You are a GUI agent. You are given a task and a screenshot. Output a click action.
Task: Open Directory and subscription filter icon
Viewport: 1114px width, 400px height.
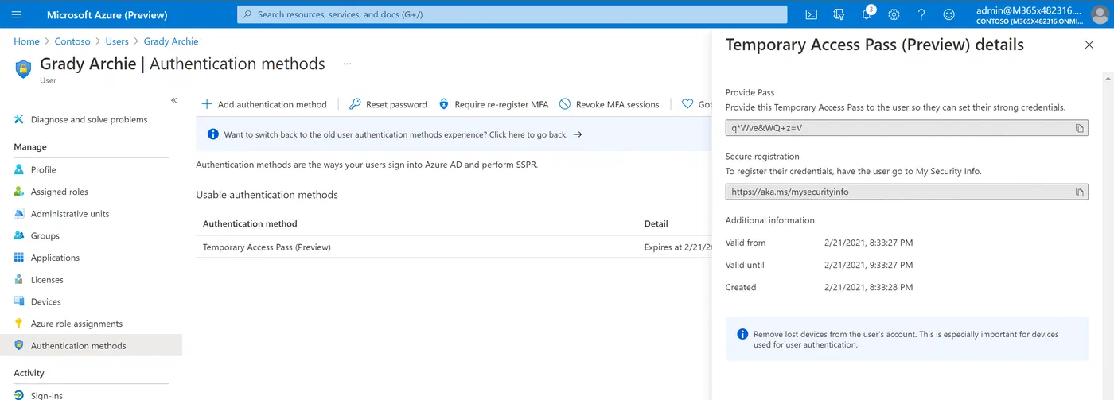point(839,14)
